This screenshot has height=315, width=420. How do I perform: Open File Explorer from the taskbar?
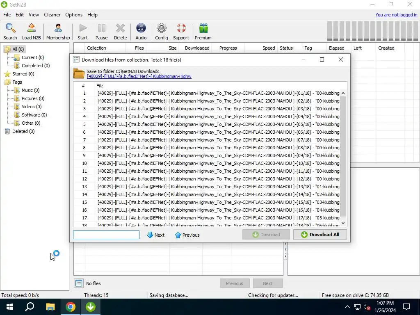tap(50, 307)
